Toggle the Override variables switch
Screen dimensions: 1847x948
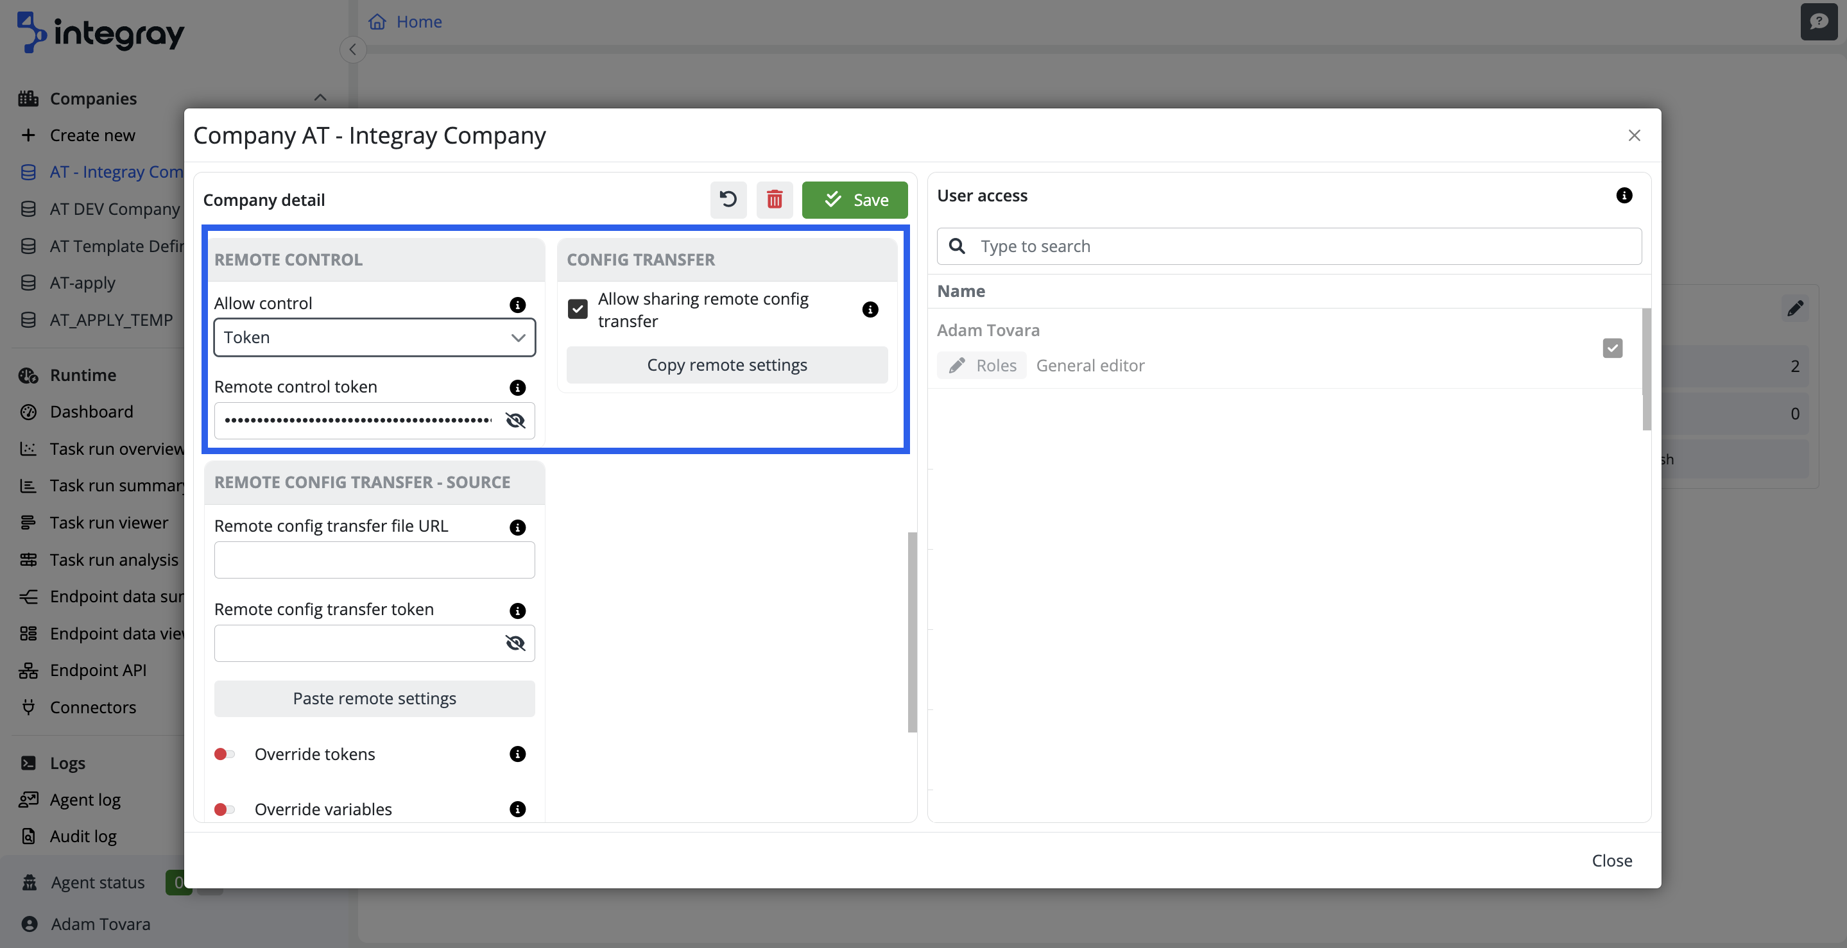pos(225,809)
